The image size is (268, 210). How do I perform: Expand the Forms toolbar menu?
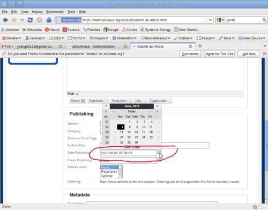point(77,38)
